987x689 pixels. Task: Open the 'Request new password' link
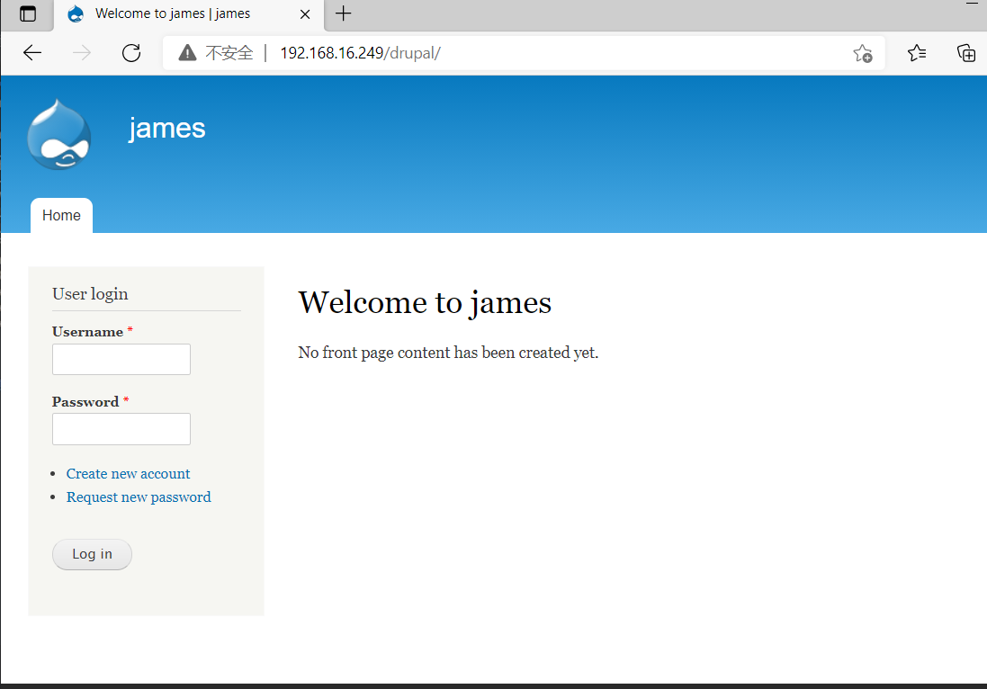pos(139,497)
